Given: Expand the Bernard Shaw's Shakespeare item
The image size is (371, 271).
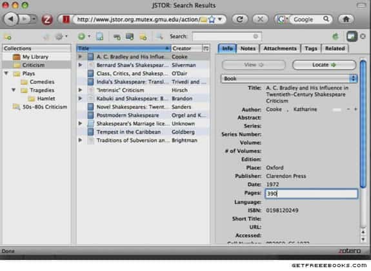Looking at the screenshot, I should pos(80,65).
